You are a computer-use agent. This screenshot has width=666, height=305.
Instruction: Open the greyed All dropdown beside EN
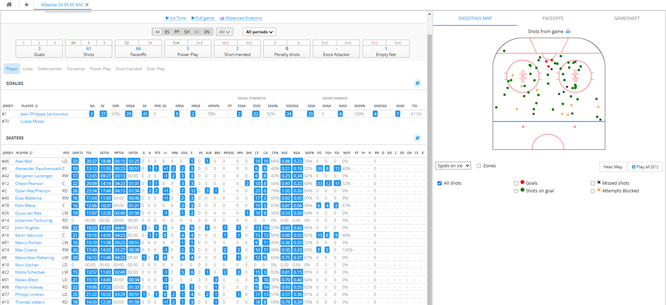click(224, 32)
